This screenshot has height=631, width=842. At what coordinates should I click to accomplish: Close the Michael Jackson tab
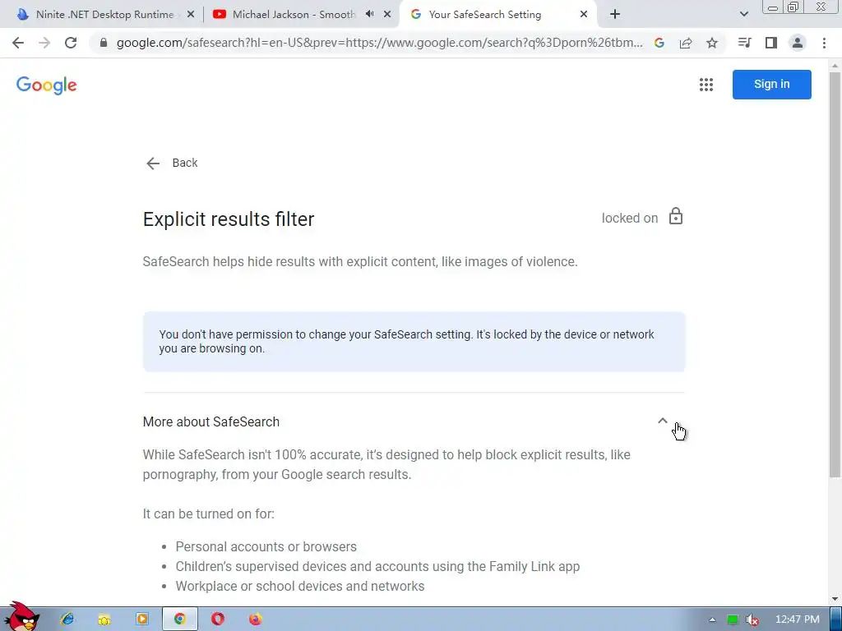point(387,15)
